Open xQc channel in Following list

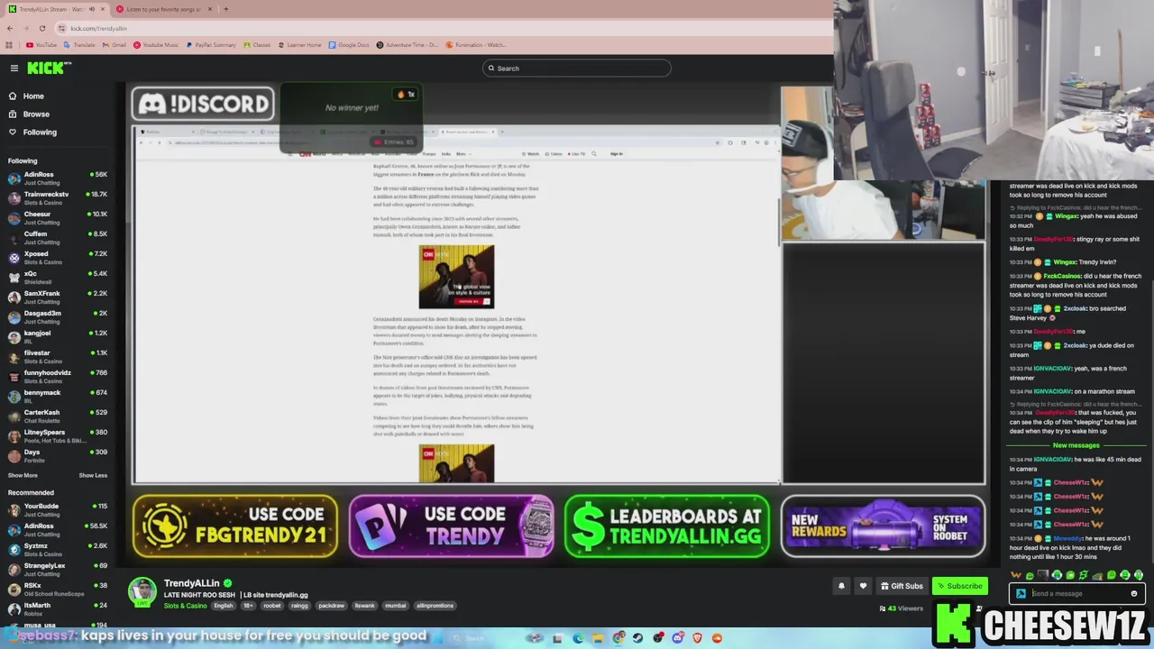tap(58, 277)
